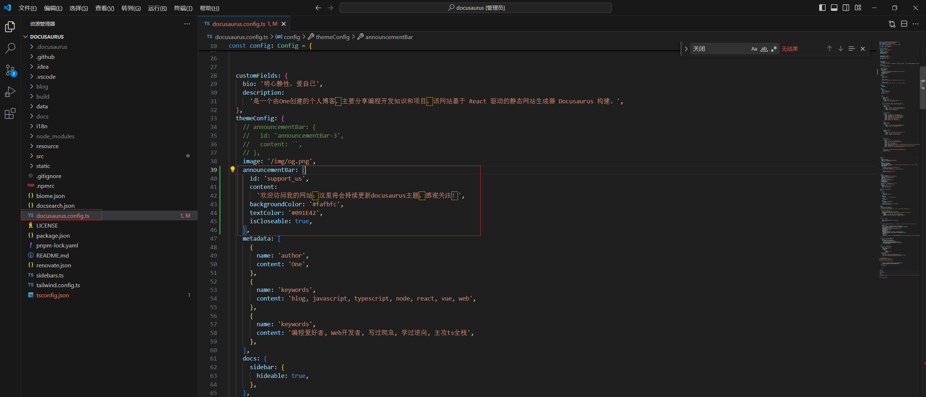Close the find widget
Viewport: 926px width, 397px height.
point(863,49)
